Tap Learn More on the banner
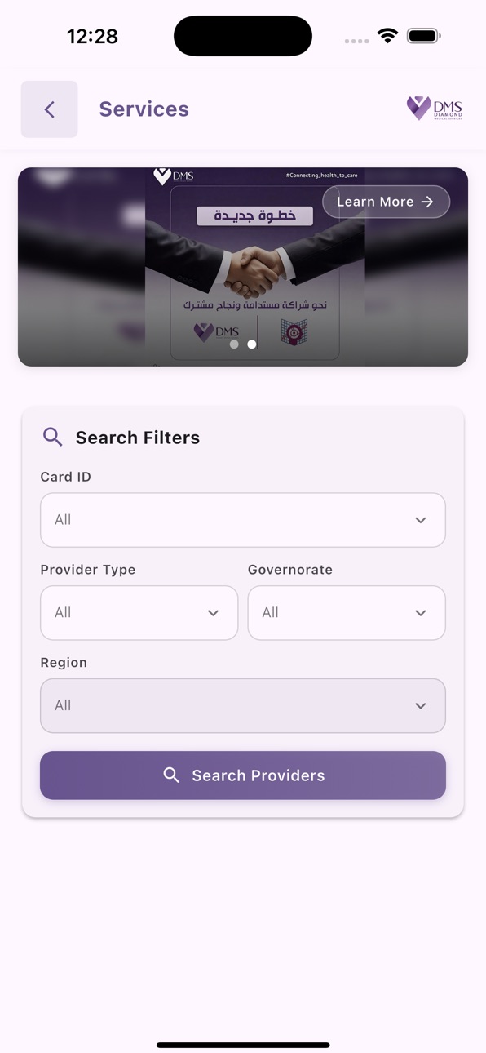Screen dimensions: 486x1053 coord(387,202)
